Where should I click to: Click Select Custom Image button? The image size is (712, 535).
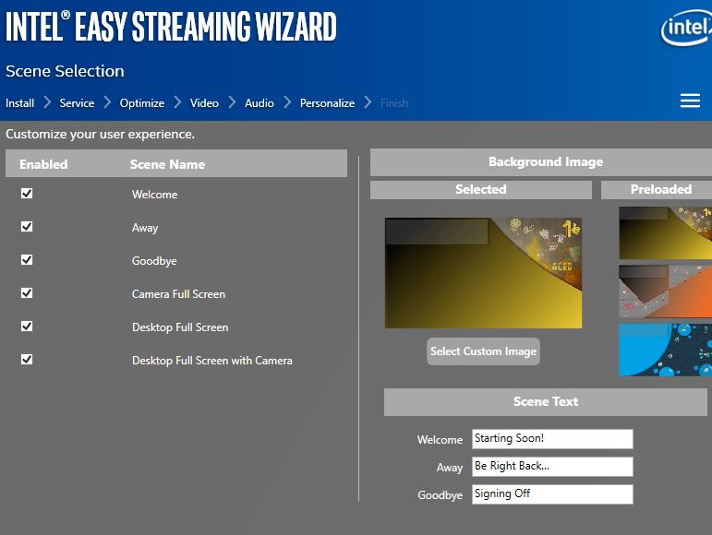pos(483,351)
